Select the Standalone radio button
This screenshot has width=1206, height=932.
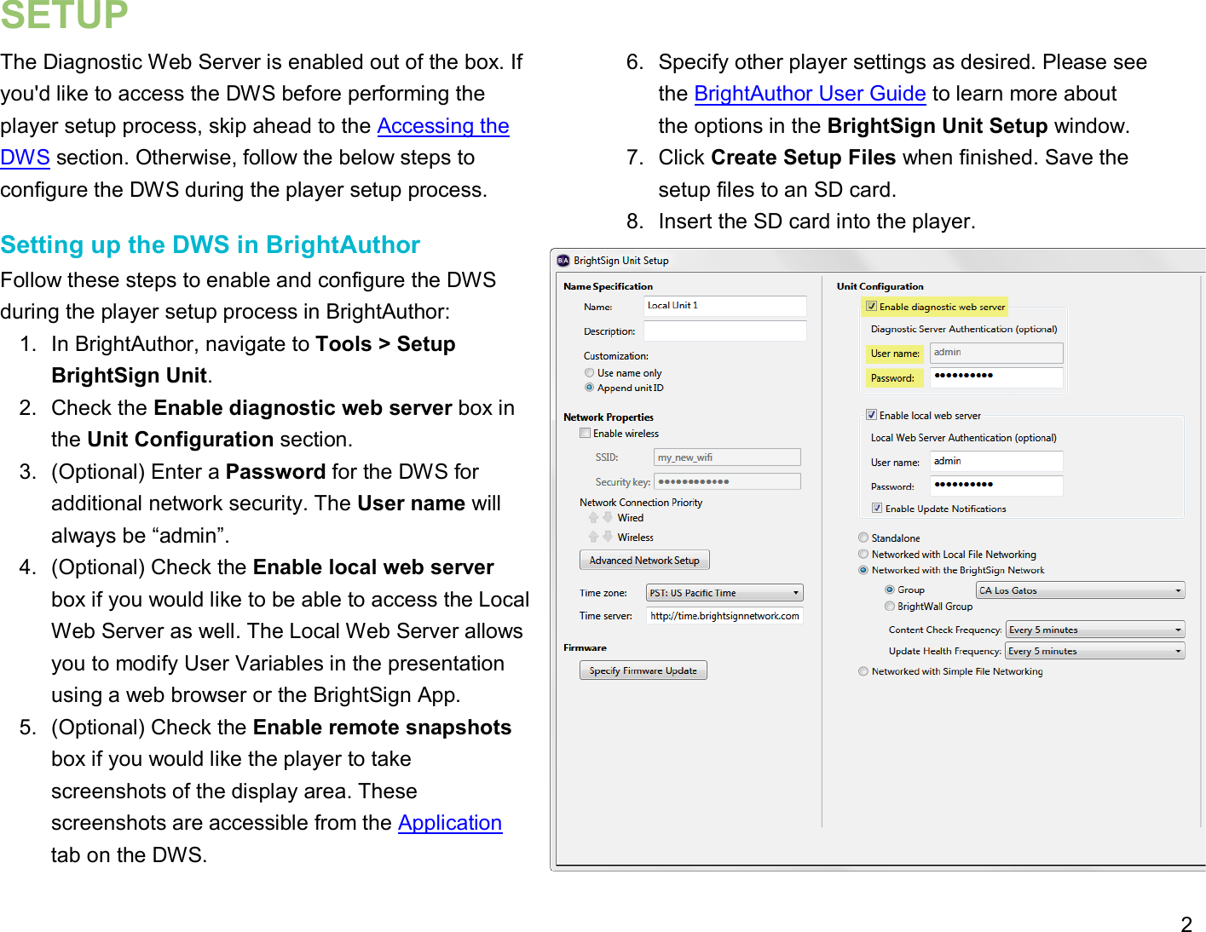pyautogui.click(x=863, y=538)
